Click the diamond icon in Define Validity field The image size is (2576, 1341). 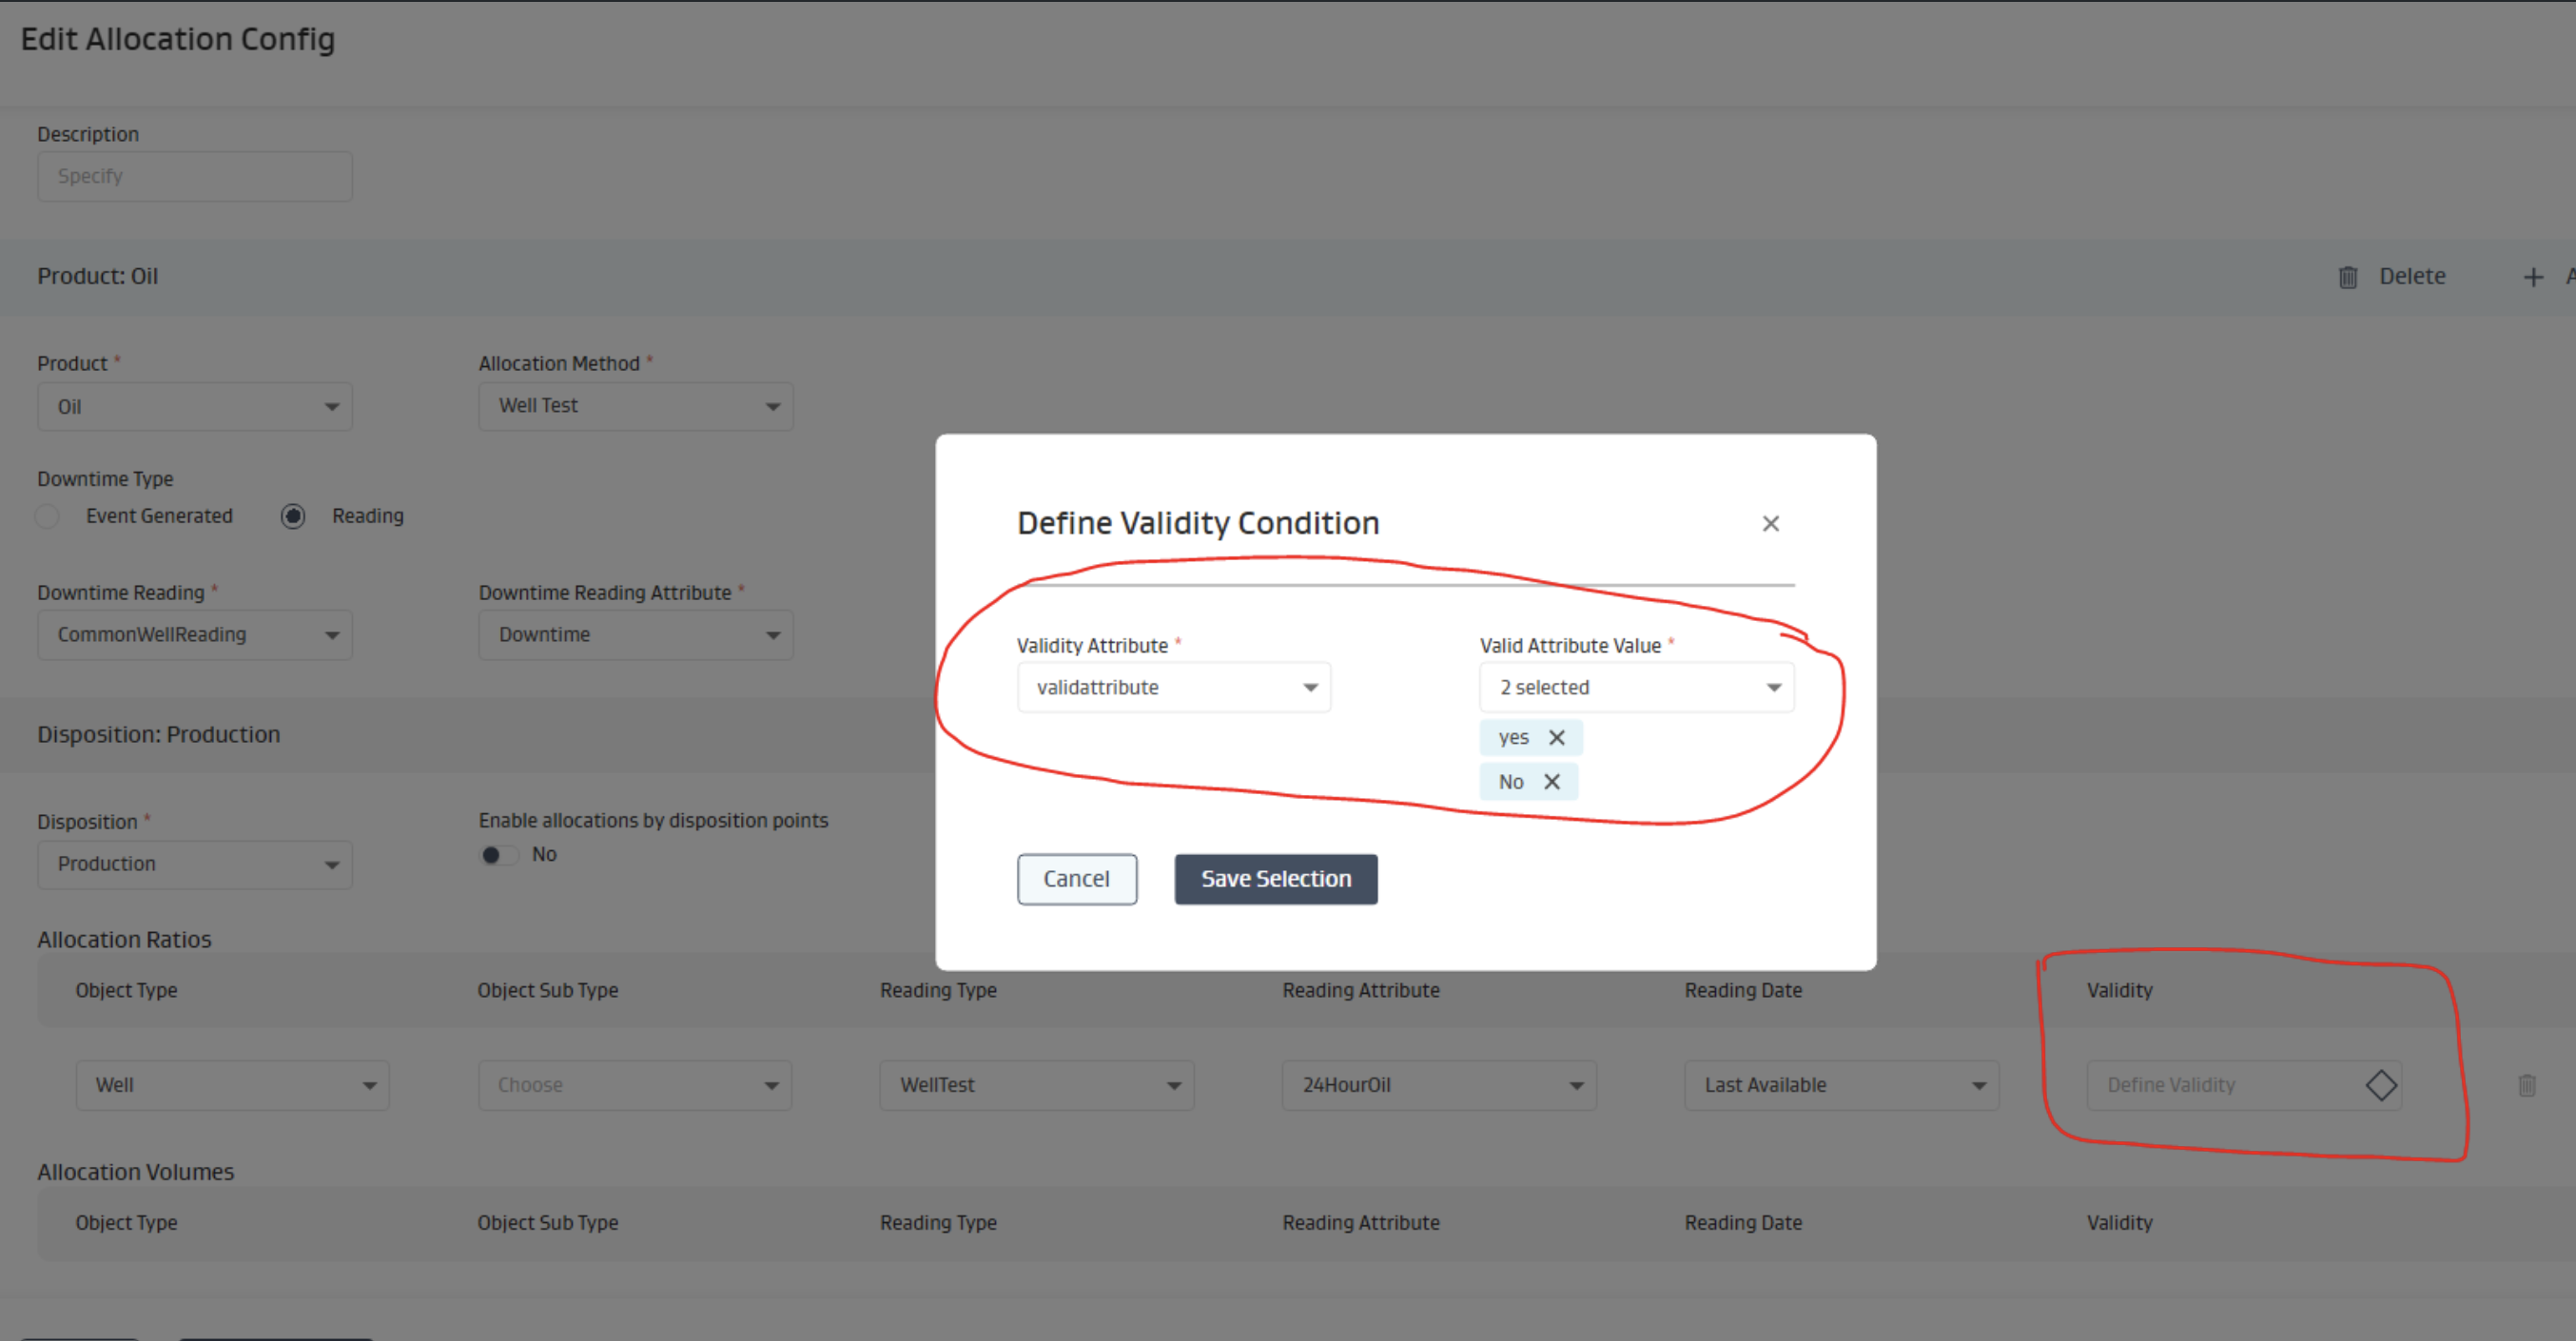coord(2380,1085)
